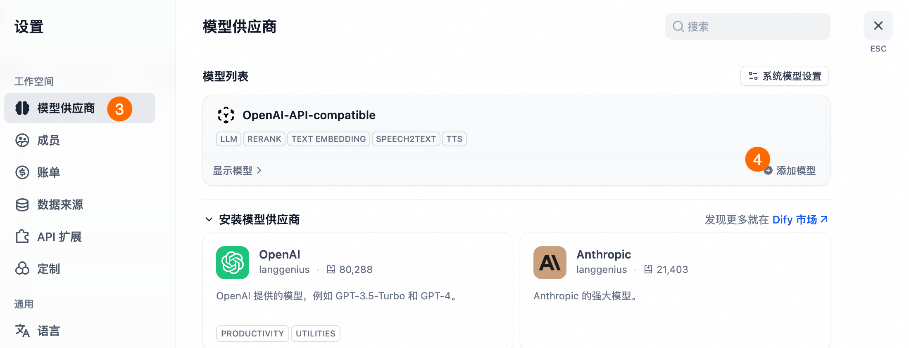Click the 数据来源 database icon

click(x=22, y=205)
